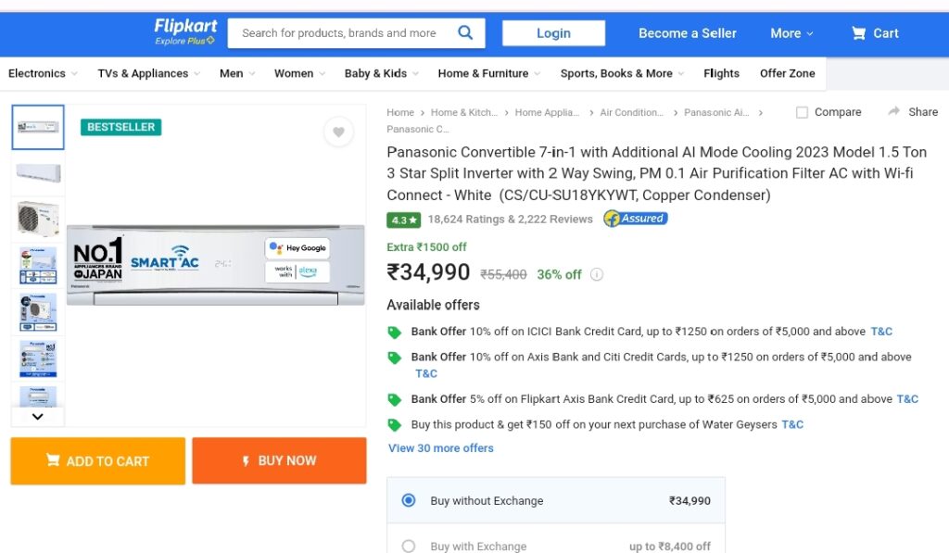The image size is (949, 553).
Task: Select the outdoor unit thumbnail image
Action: point(38,219)
